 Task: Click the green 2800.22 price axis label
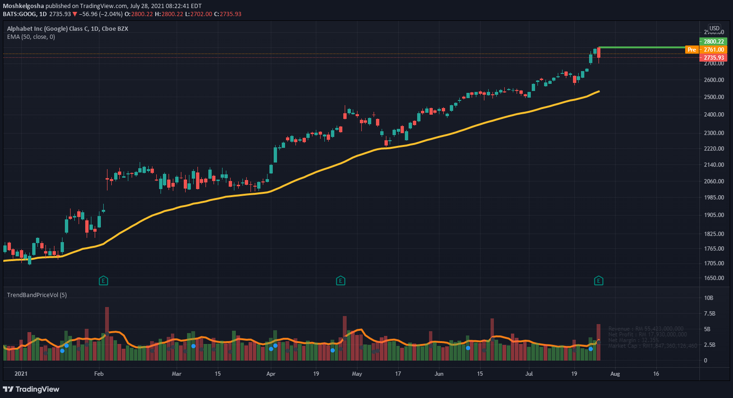point(714,42)
